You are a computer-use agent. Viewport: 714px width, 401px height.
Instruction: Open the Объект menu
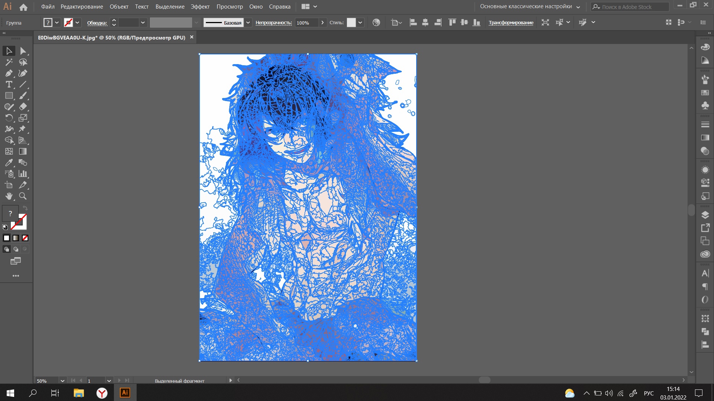point(119,6)
